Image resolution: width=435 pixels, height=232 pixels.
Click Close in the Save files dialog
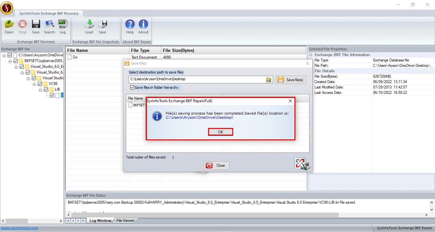tap(217, 165)
